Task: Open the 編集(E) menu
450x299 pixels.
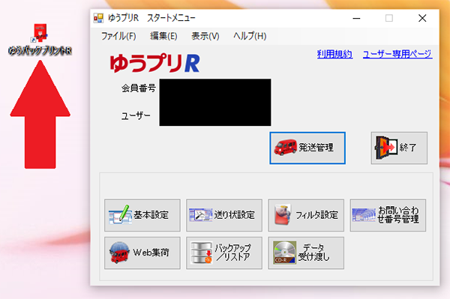Action: 163,36
